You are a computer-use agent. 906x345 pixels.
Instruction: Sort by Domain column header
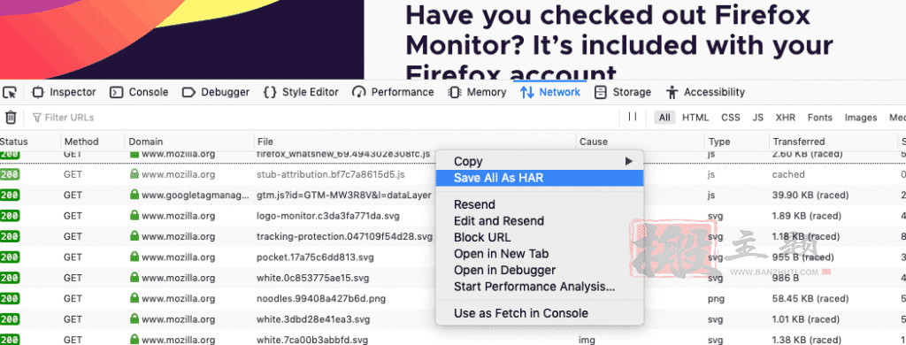click(189, 142)
